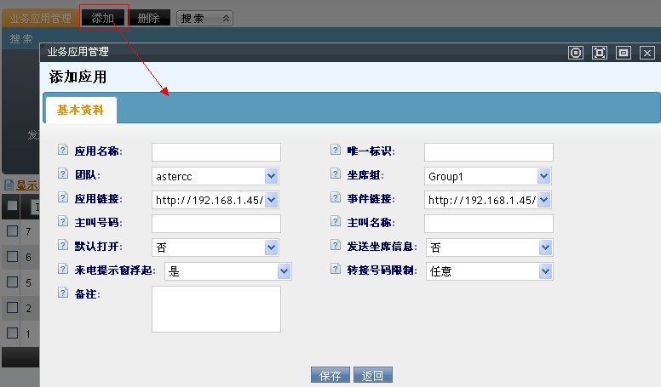This screenshot has height=387, width=661.
Task: Click help icon next to 唯一标识
Action: coord(336,151)
